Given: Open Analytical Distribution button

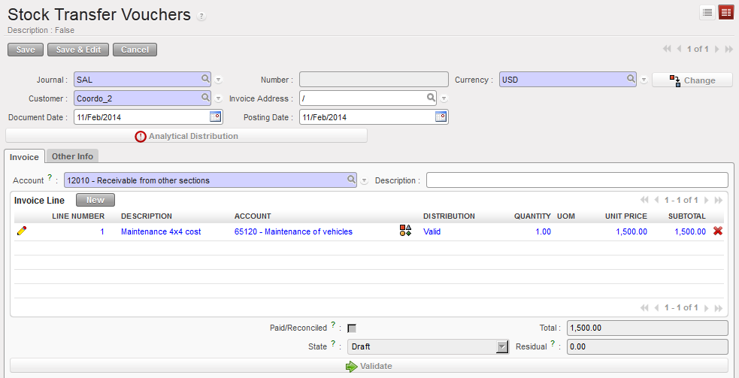Looking at the screenshot, I should 186,136.
